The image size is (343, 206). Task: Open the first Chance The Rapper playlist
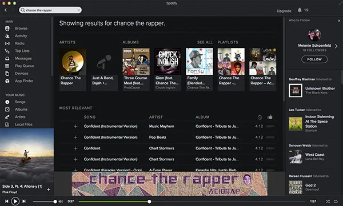pyautogui.click(x=231, y=70)
